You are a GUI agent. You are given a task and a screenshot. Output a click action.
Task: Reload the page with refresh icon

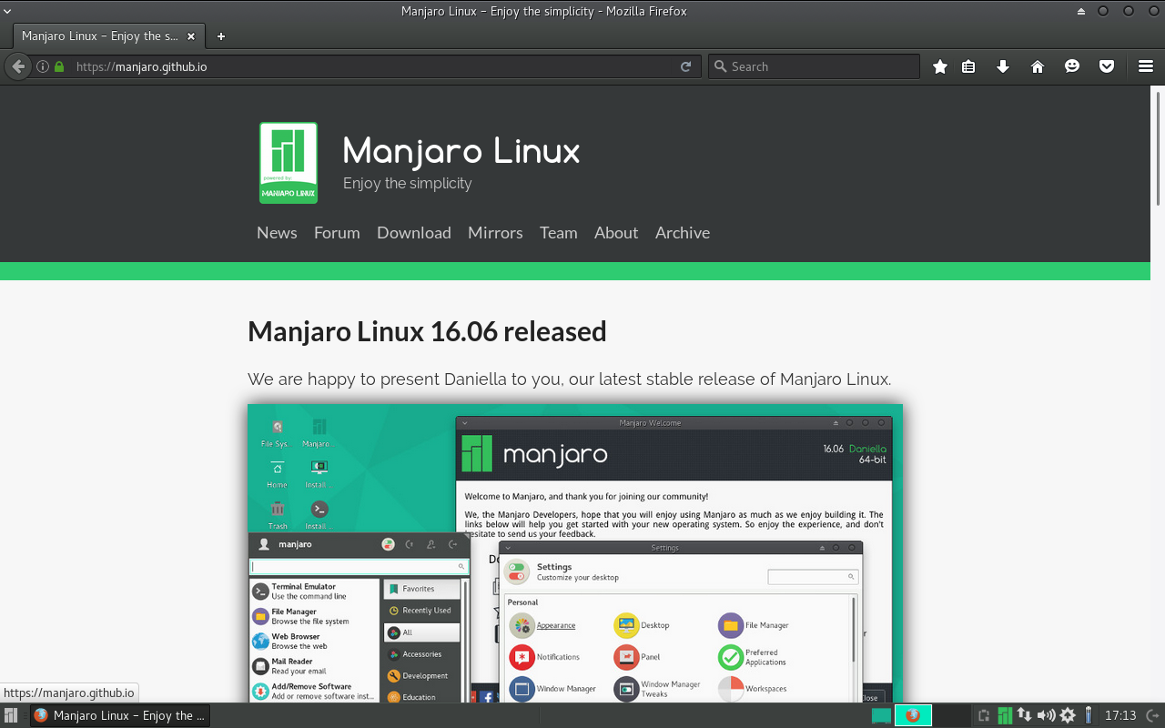(x=686, y=66)
